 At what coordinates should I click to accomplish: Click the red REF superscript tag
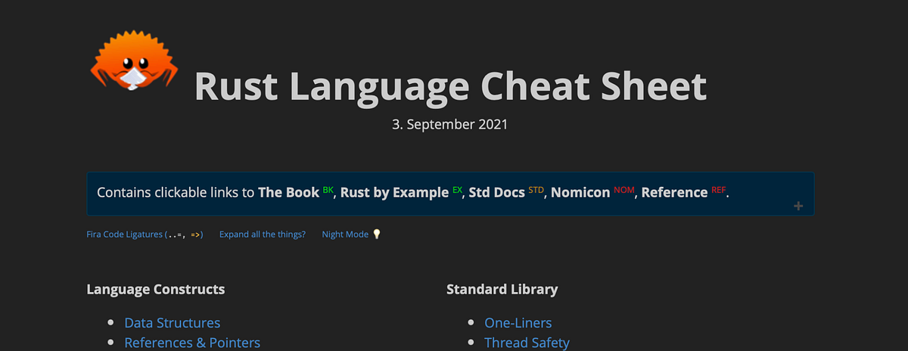tap(719, 189)
